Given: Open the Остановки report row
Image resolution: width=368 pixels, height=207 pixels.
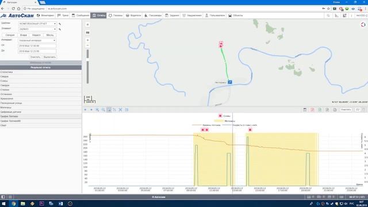Looking at the screenshot, I should (41, 94).
